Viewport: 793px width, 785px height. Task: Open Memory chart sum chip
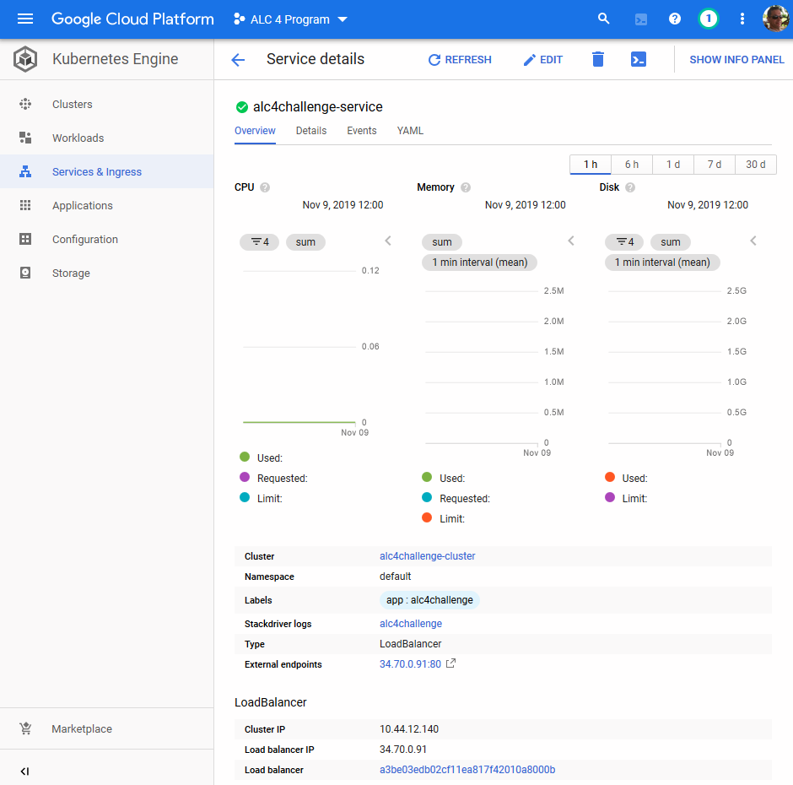click(x=441, y=242)
